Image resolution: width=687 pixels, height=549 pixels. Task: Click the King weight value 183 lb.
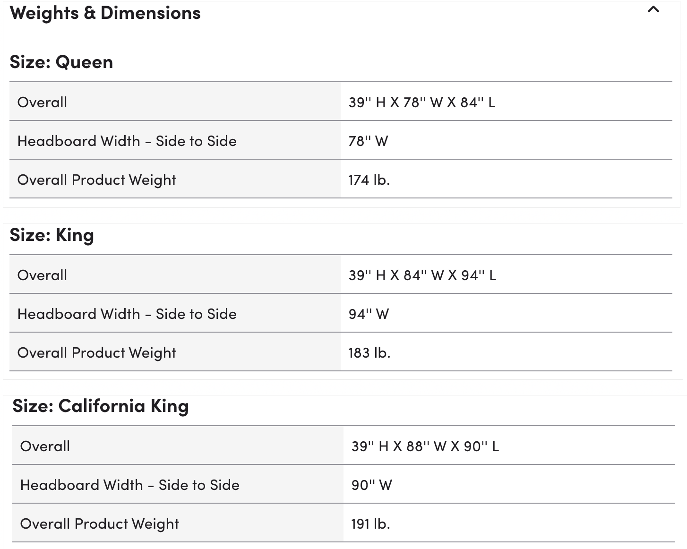tap(369, 353)
